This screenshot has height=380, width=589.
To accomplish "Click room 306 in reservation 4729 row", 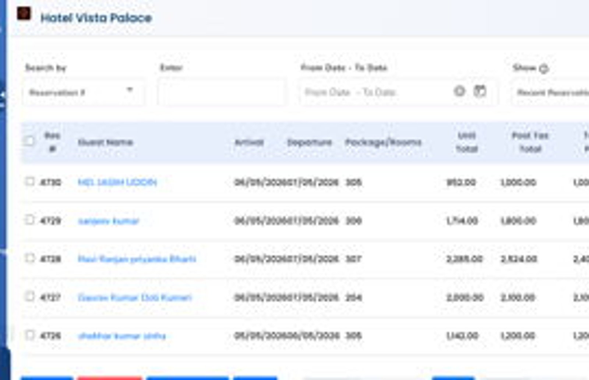I will [x=353, y=221].
